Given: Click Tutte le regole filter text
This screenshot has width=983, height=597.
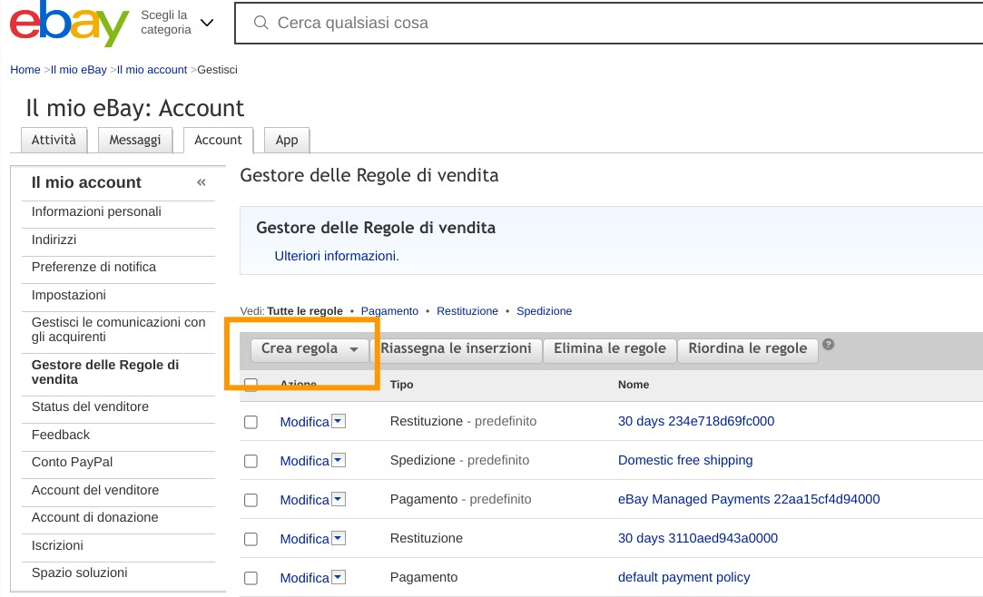Looking at the screenshot, I should pos(305,311).
